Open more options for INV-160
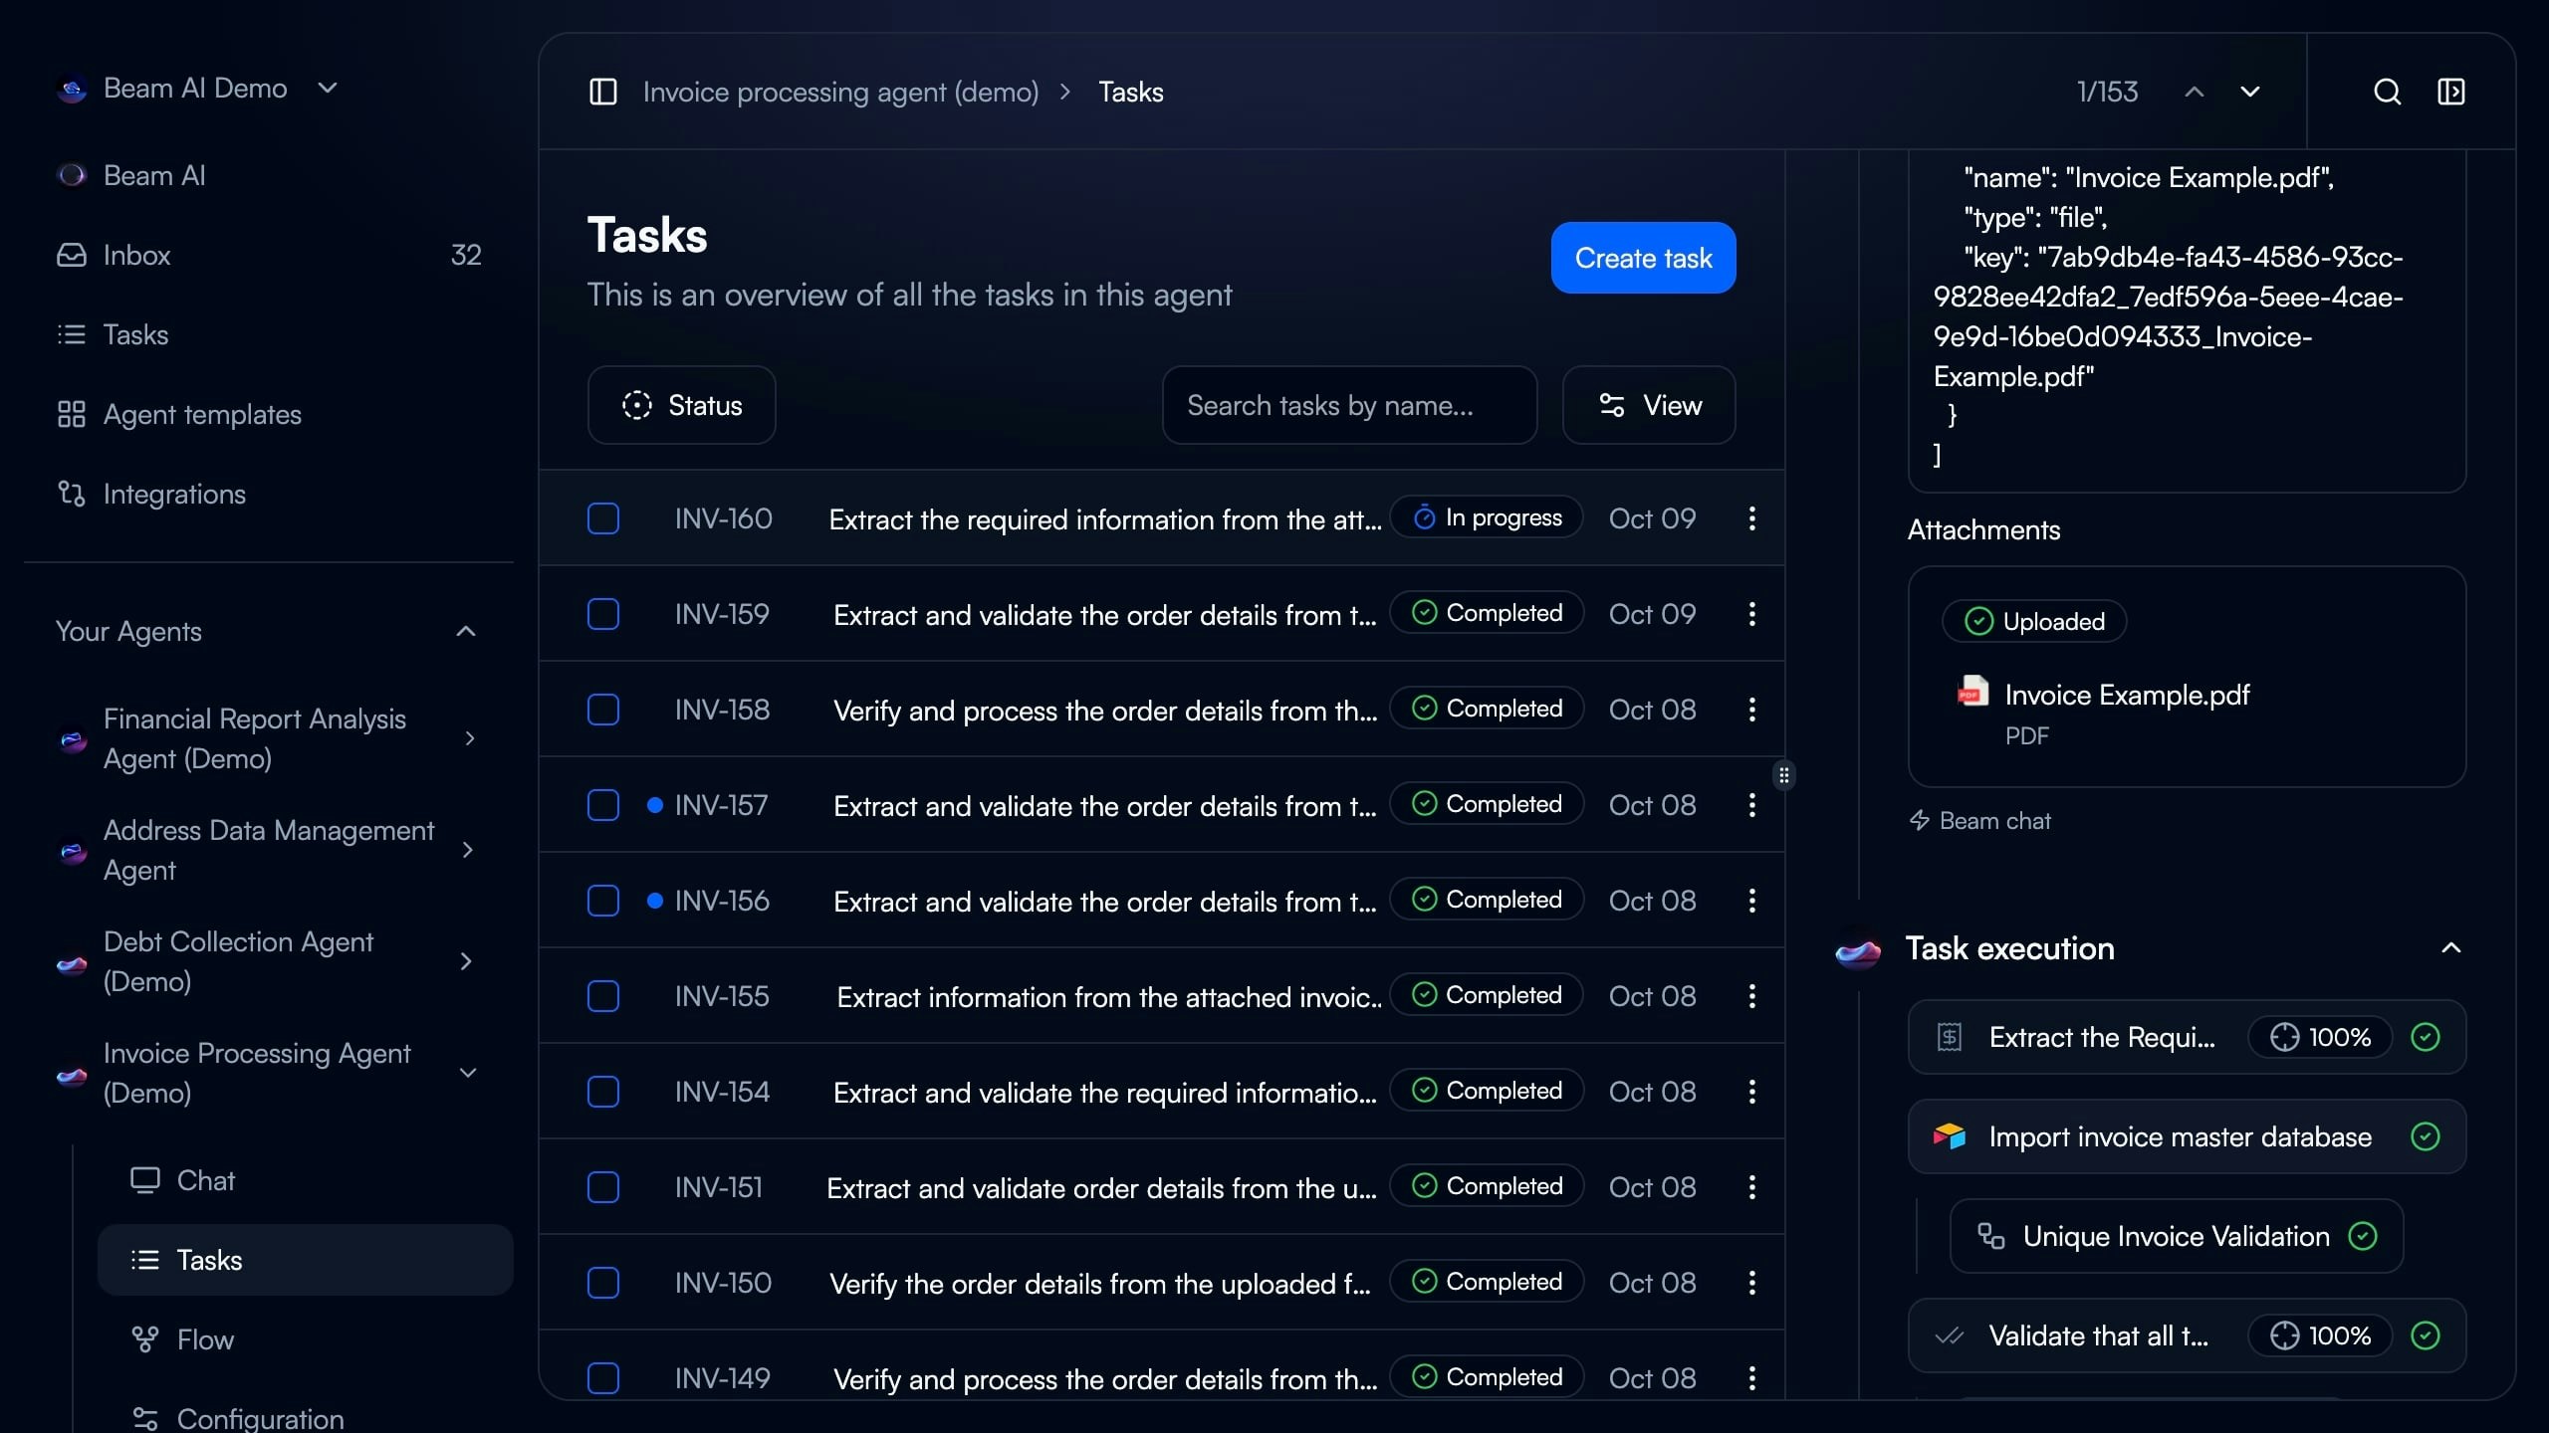The width and height of the screenshot is (2549, 1433). click(x=1751, y=518)
